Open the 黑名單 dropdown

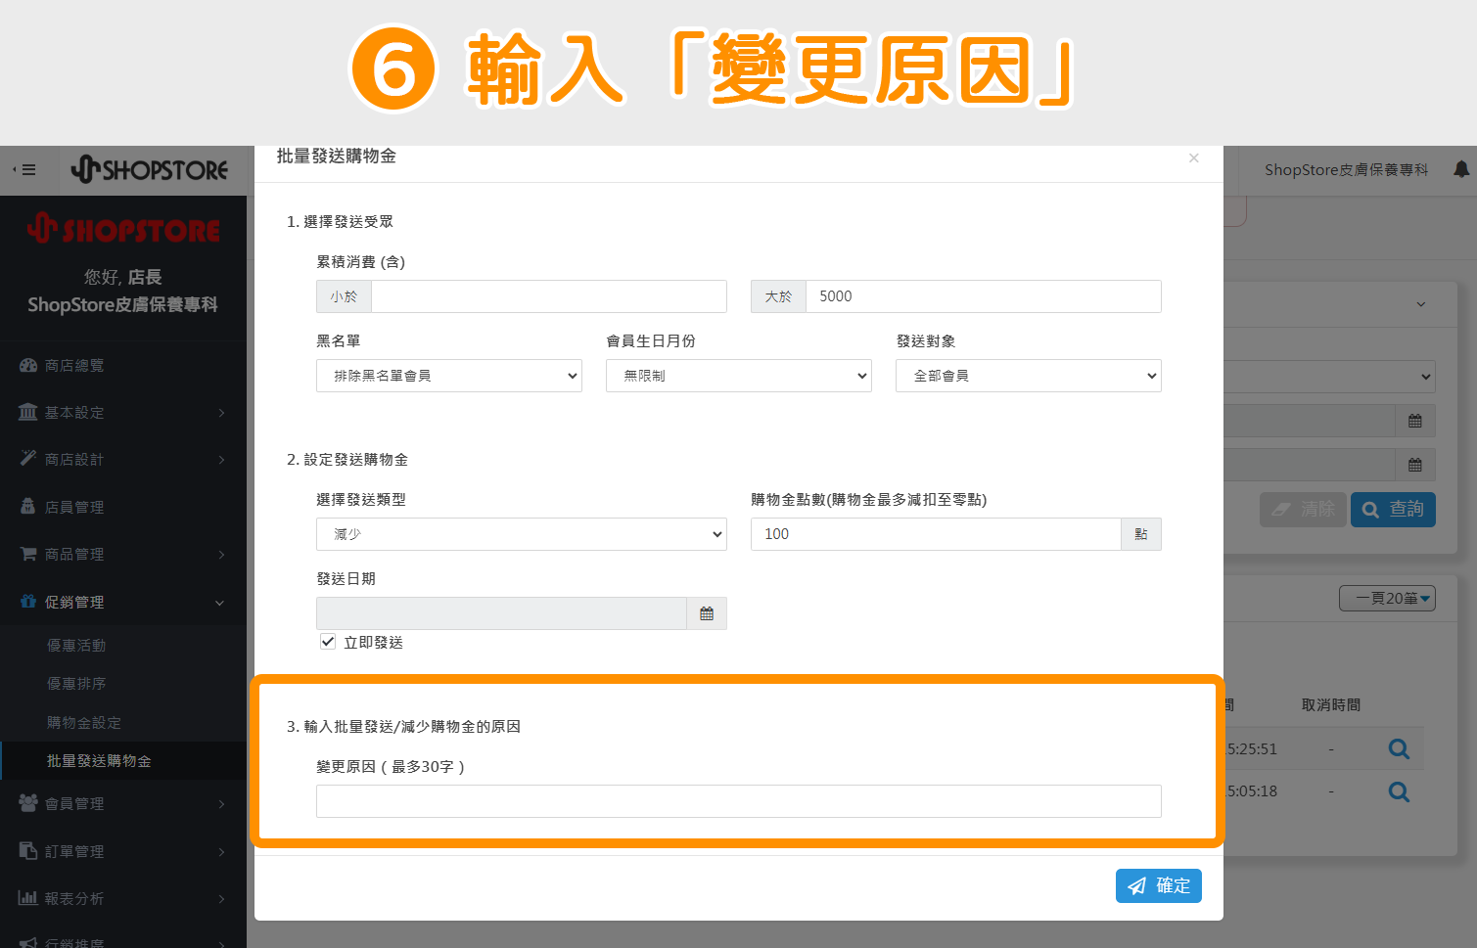pyautogui.click(x=449, y=376)
